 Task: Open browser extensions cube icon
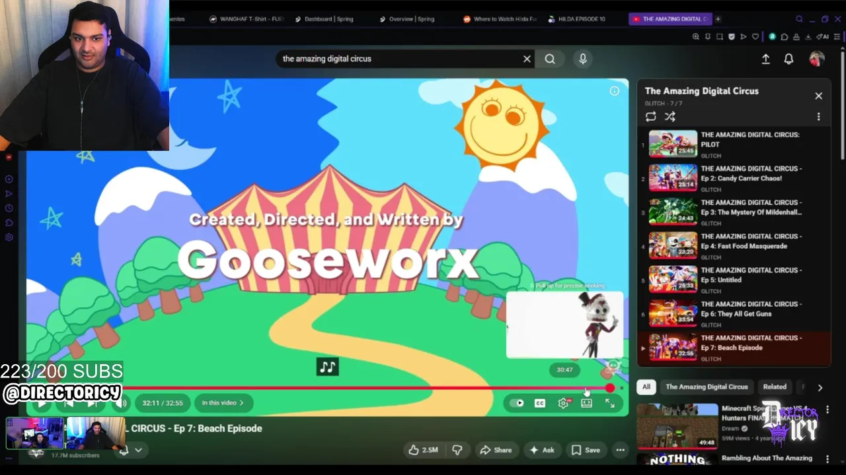coord(785,36)
